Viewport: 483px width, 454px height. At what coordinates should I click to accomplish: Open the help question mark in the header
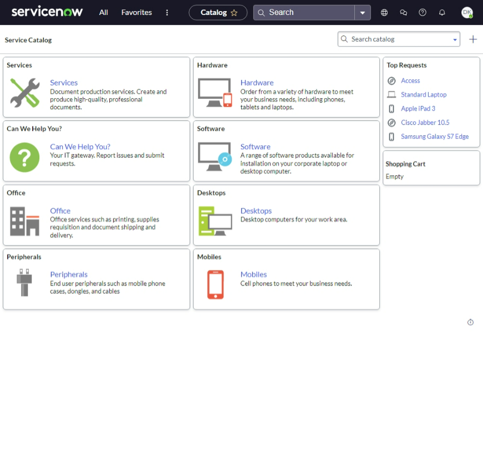pos(423,12)
